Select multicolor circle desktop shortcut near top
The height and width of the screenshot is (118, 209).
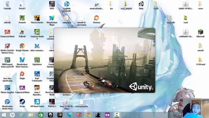(96, 18)
